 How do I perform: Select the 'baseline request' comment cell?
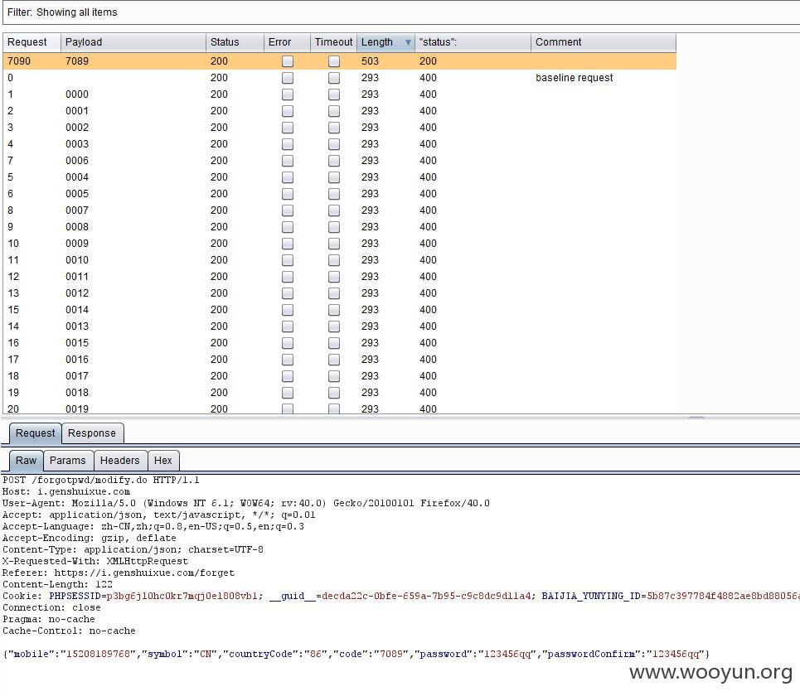[x=574, y=78]
